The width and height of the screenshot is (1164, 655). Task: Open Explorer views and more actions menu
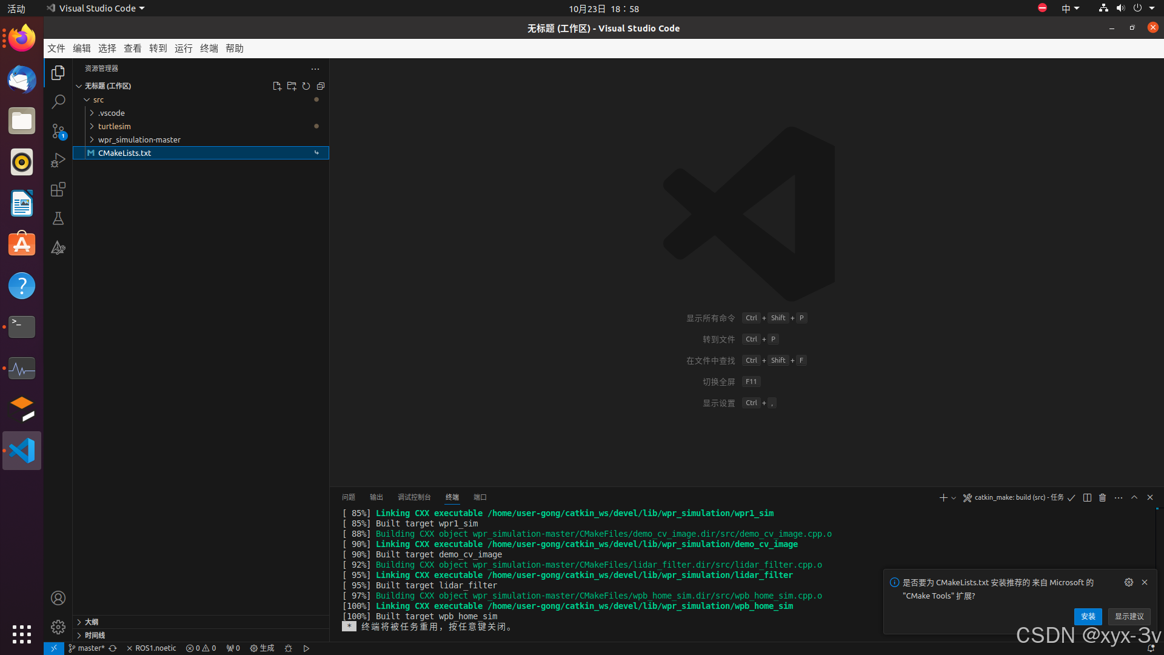315,69
